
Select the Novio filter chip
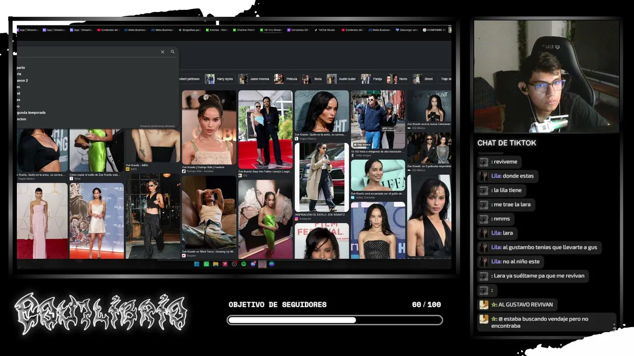click(397, 79)
